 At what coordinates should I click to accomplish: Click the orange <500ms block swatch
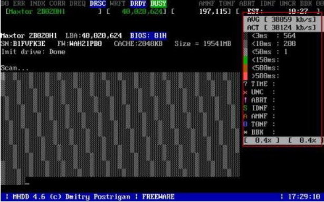(245, 68)
